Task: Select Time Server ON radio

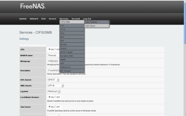Action: click(50, 107)
